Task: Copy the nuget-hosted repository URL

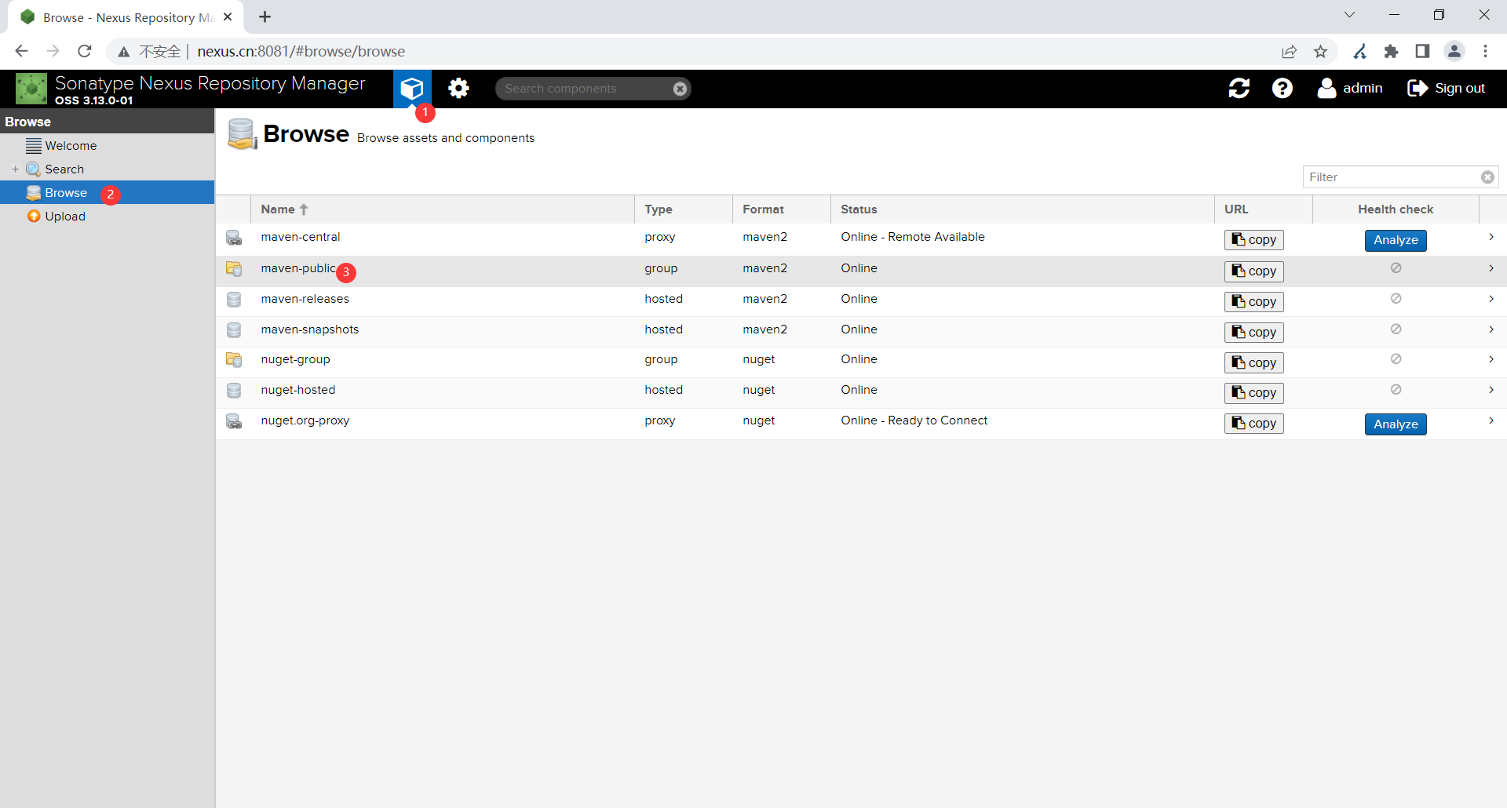Action: [x=1253, y=393]
